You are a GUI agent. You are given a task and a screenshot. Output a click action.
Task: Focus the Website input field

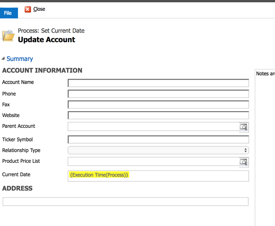(158, 115)
